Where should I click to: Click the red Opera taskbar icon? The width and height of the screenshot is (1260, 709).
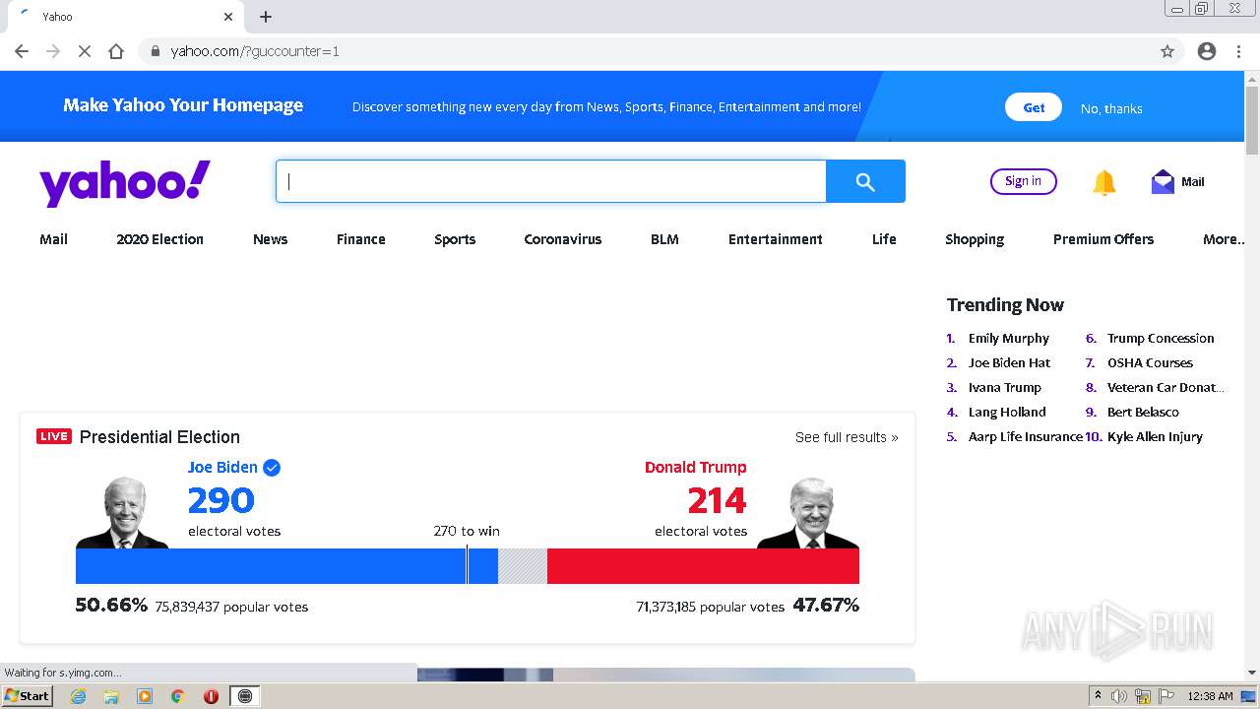(211, 696)
